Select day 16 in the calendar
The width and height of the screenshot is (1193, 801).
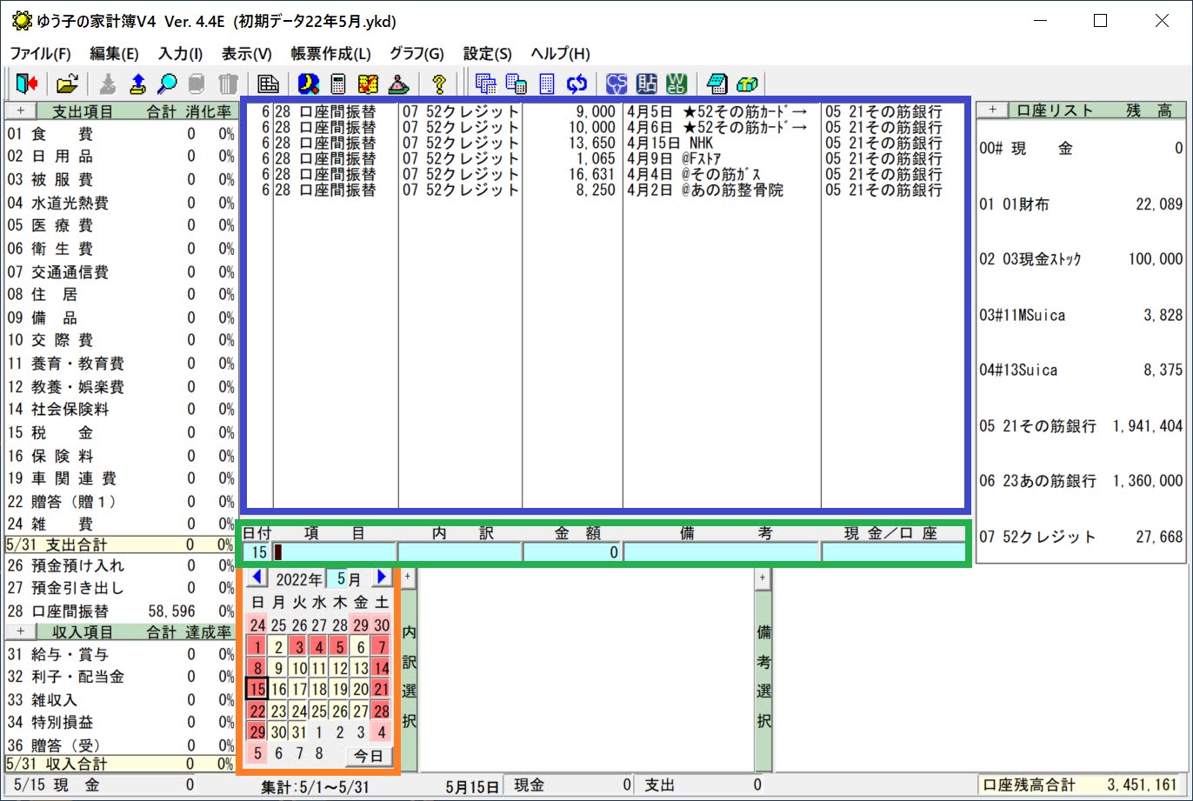click(x=278, y=690)
